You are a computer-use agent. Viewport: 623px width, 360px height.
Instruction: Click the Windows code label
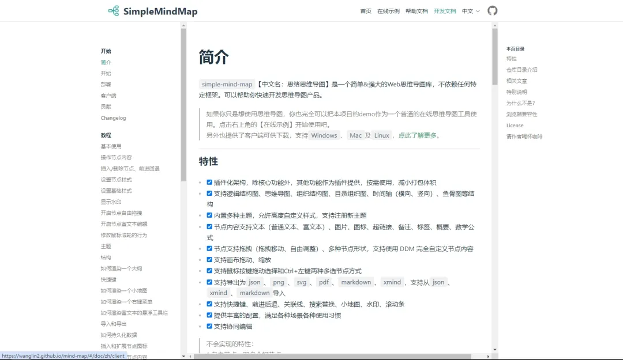click(324, 135)
